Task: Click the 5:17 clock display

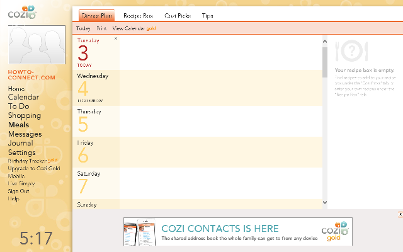Action: (x=36, y=238)
